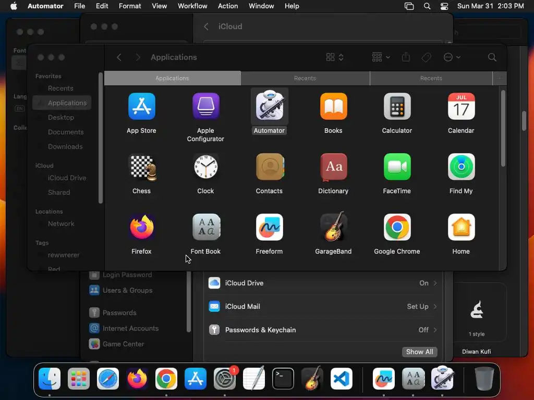Select the Freeform app in Finder window

[270, 227]
